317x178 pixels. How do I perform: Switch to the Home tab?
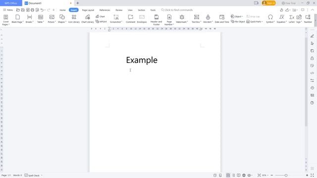(62, 10)
